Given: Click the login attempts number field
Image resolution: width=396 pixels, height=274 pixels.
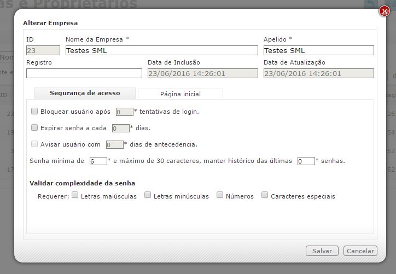Looking at the screenshot, I should pyautogui.click(x=124, y=112).
